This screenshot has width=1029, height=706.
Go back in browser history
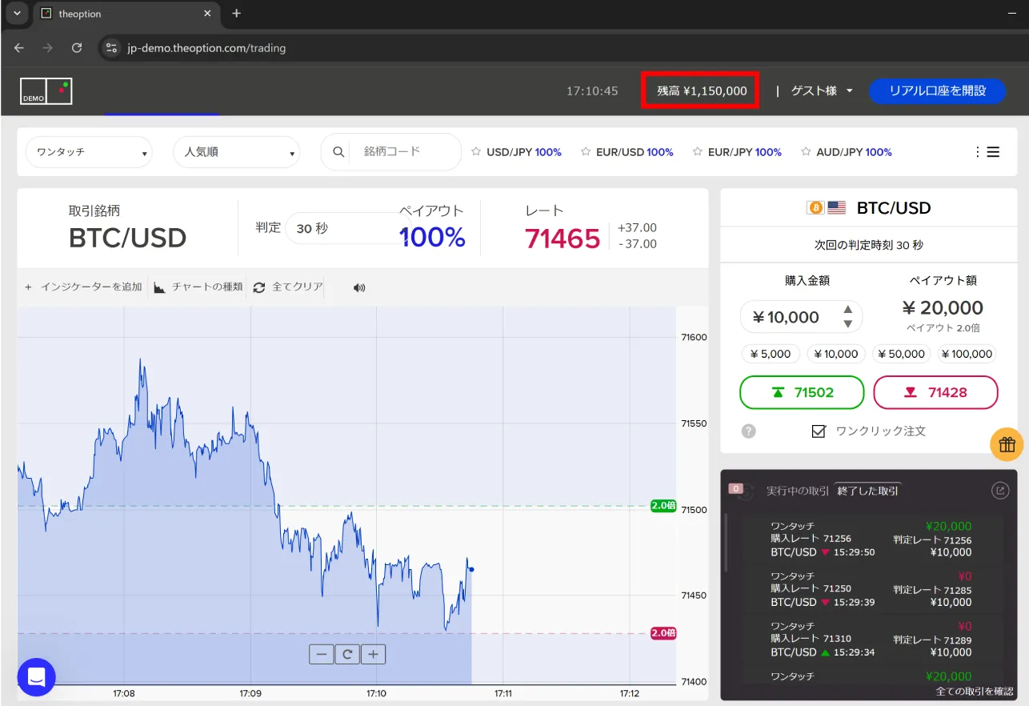(19, 48)
